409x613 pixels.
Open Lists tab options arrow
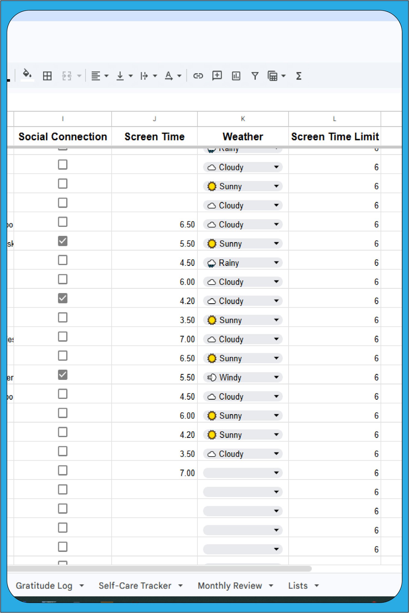pos(317,585)
